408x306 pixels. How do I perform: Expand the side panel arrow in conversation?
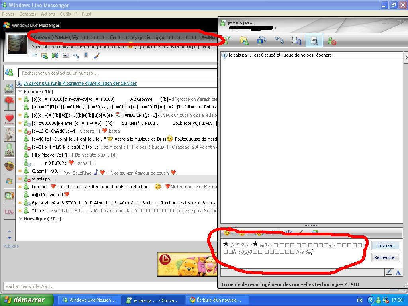406,58
